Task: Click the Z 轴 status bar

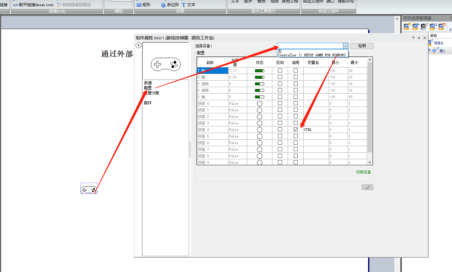Action: 259,97
